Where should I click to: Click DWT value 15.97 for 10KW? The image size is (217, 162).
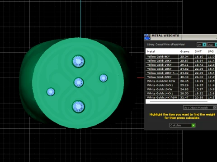[x=199, y=89]
